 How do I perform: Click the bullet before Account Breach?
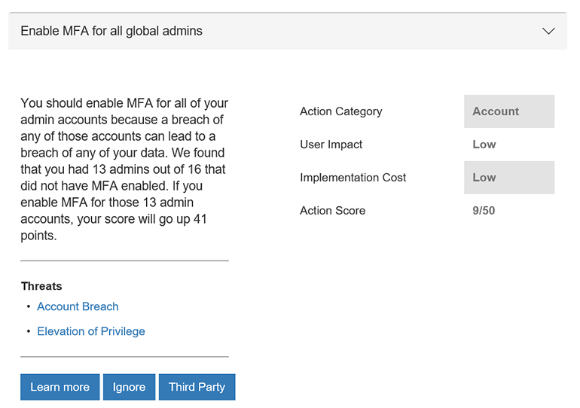coord(28,306)
